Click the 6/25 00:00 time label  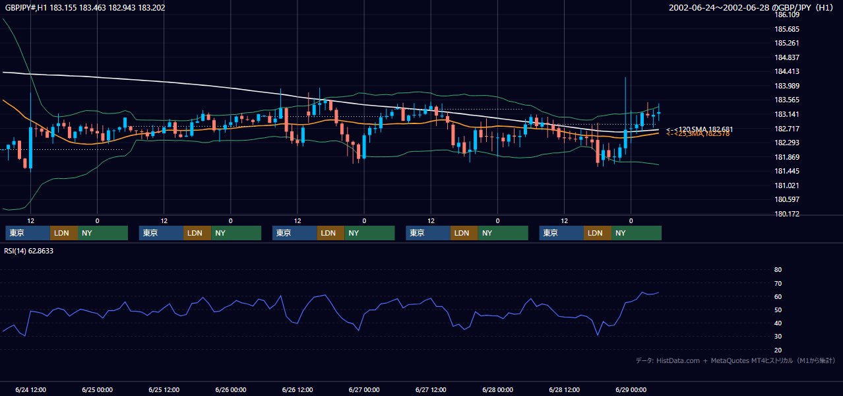(x=98, y=389)
